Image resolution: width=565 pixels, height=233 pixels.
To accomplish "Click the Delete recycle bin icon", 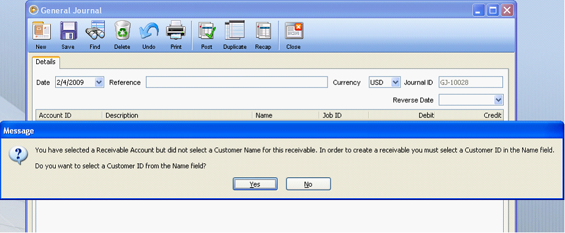I will [x=122, y=30].
